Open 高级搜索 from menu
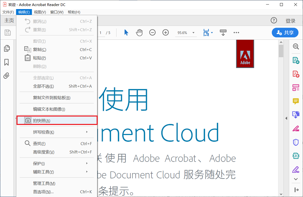The height and width of the screenshot is (197, 303). 57,152
